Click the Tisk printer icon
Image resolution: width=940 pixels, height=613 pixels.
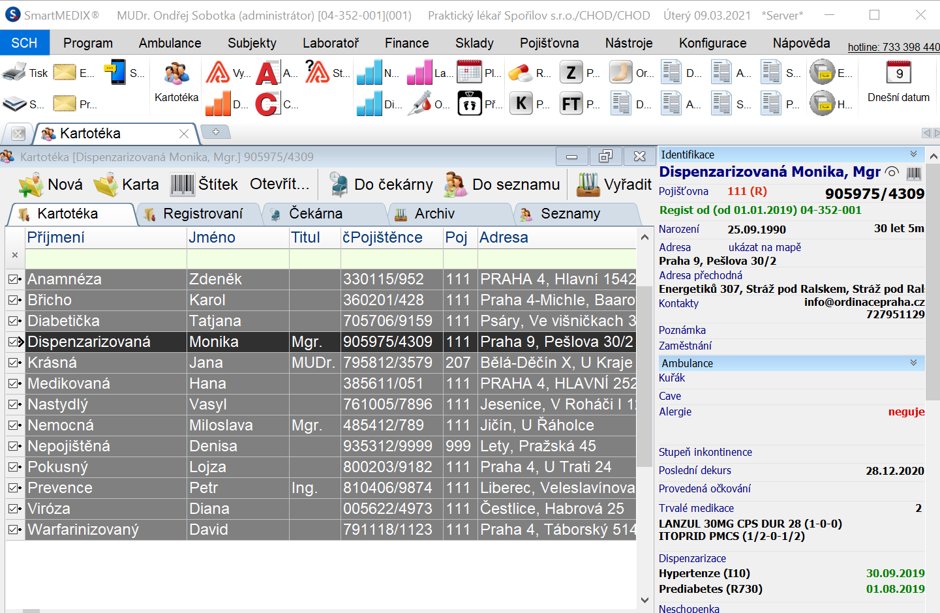pos(14,72)
